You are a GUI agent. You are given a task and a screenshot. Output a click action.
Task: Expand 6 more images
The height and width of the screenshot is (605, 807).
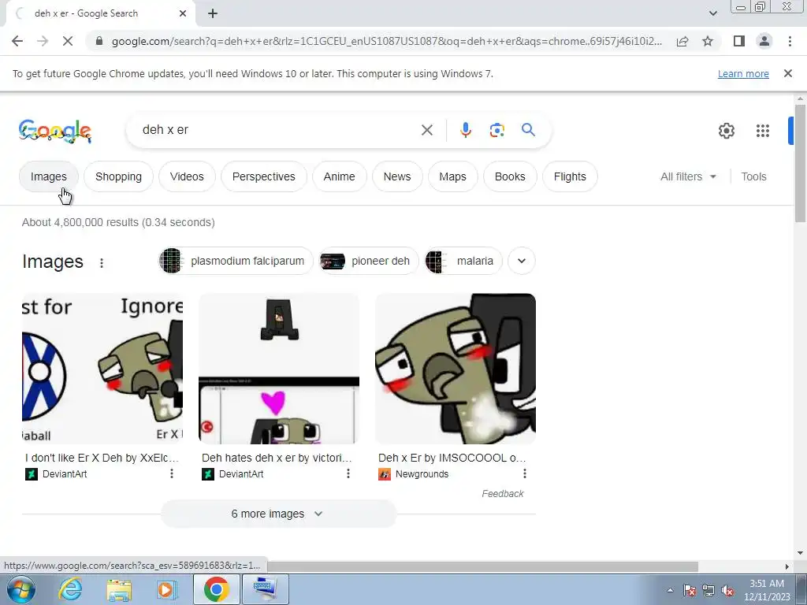tap(278, 514)
